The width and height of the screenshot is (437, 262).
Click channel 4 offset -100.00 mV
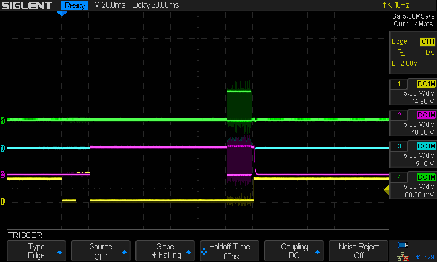point(417,195)
